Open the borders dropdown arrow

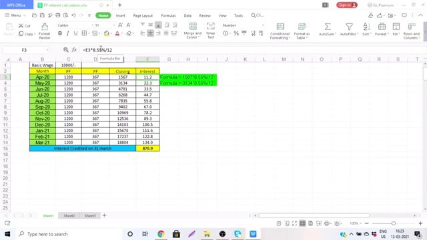click(89, 33)
